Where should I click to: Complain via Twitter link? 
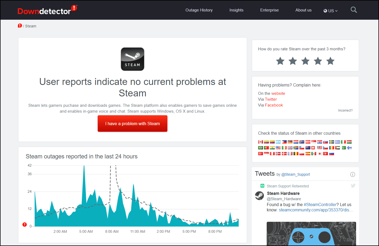click(x=271, y=99)
